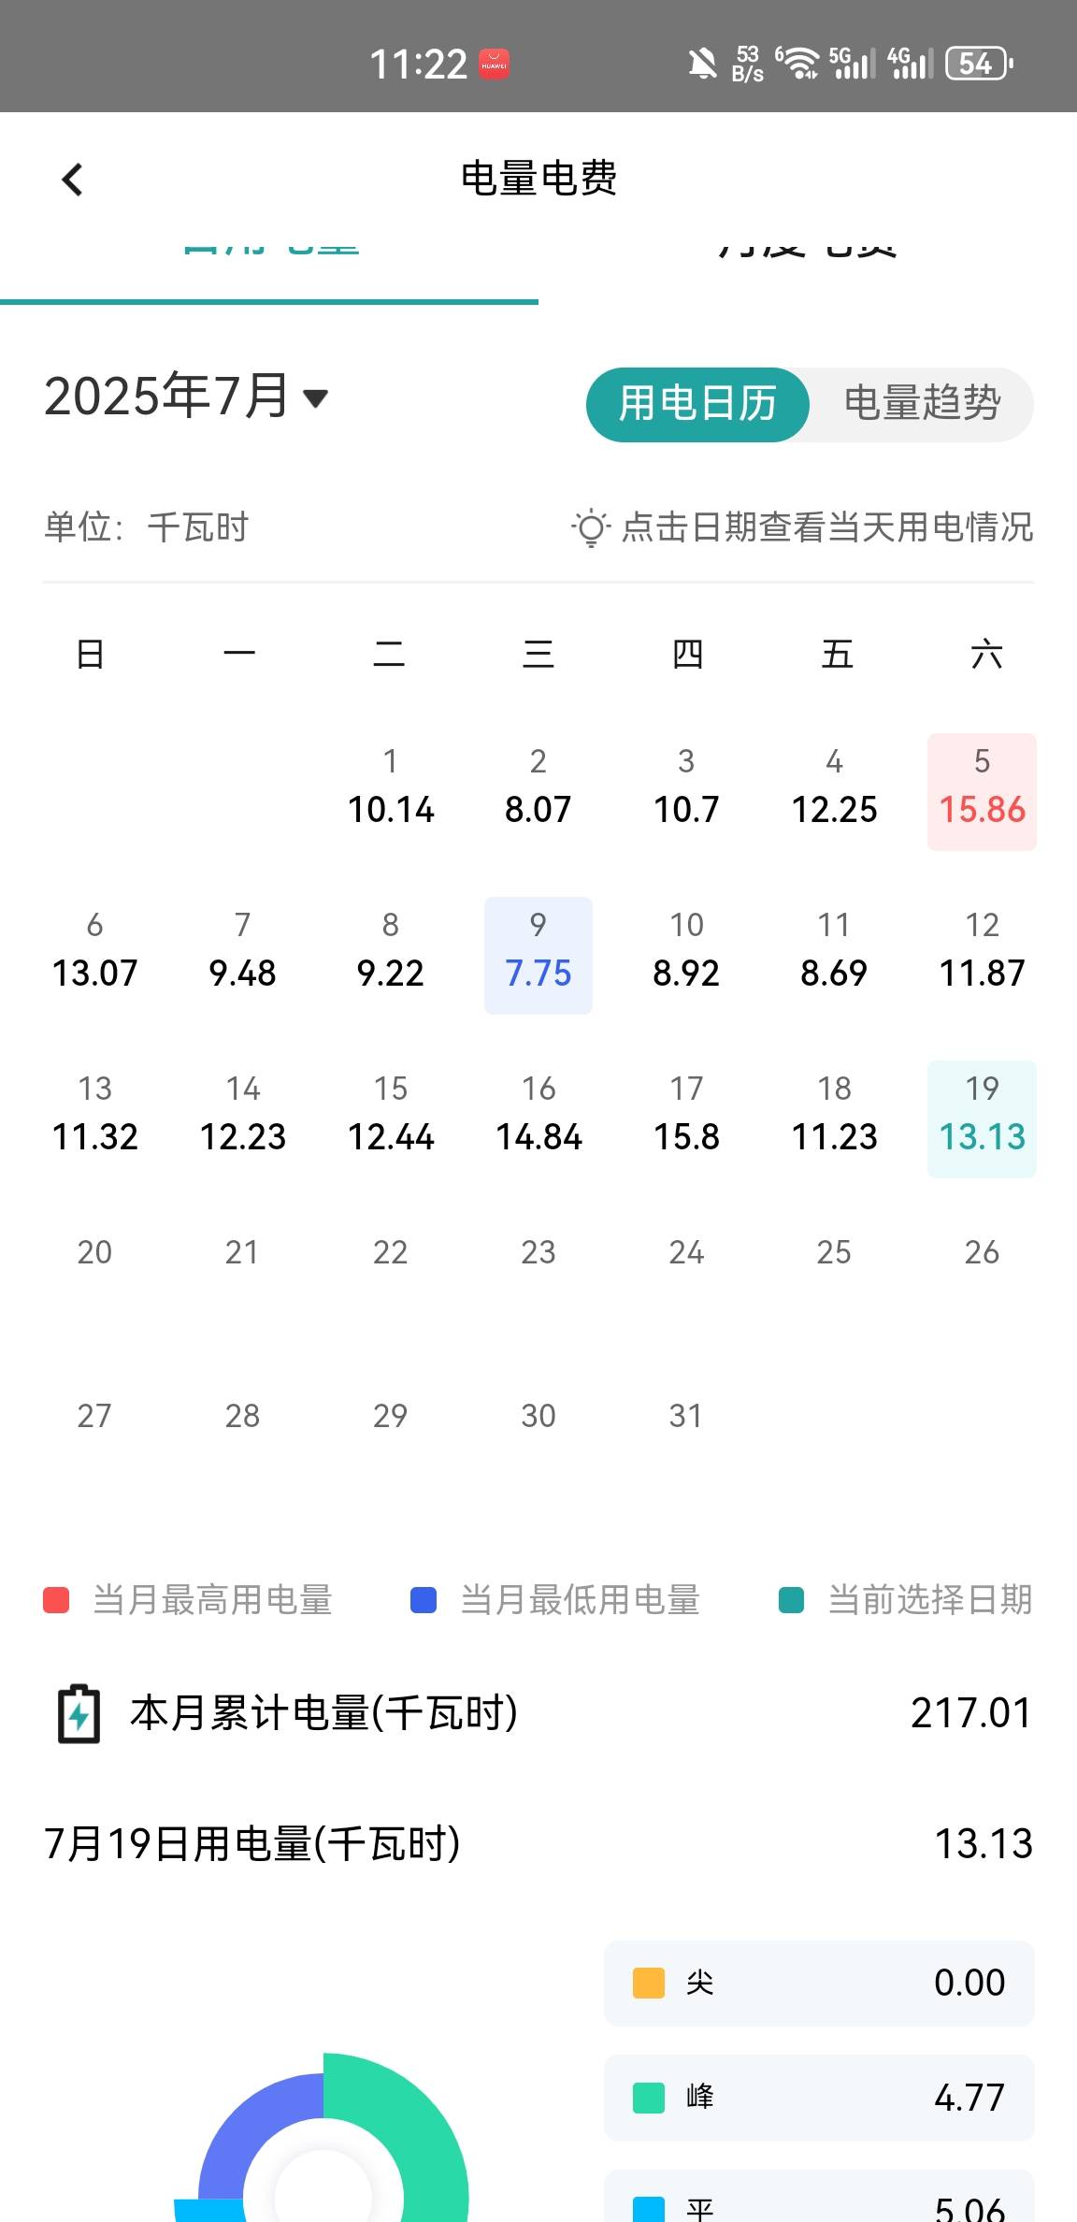
Task: Tap the 单位: 千瓦时 unit label
Action: tap(147, 527)
